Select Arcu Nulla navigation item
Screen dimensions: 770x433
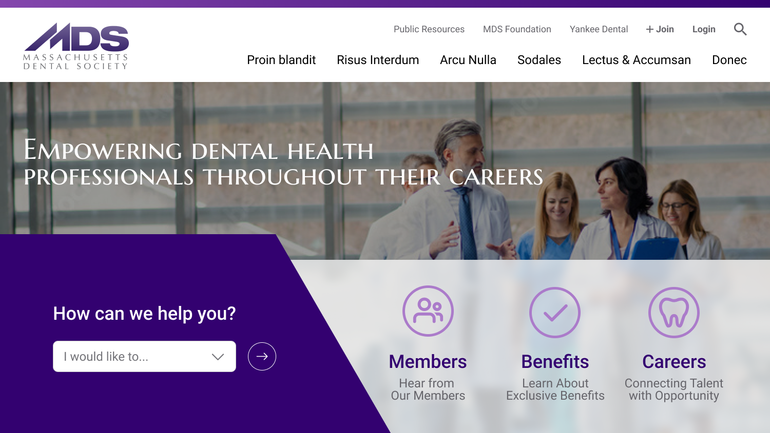(x=468, y=60)
